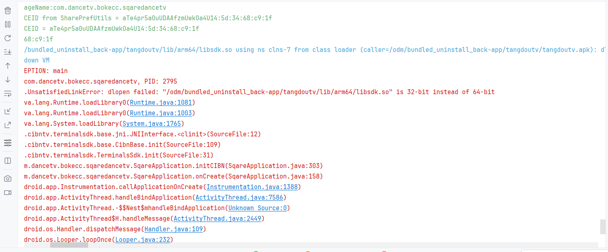Open ActivityThread.java:2449 link
608x252 pixels.
217,218
